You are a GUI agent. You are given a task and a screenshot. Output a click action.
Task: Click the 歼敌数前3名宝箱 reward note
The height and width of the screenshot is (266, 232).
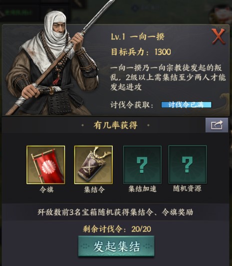[115, 212]
